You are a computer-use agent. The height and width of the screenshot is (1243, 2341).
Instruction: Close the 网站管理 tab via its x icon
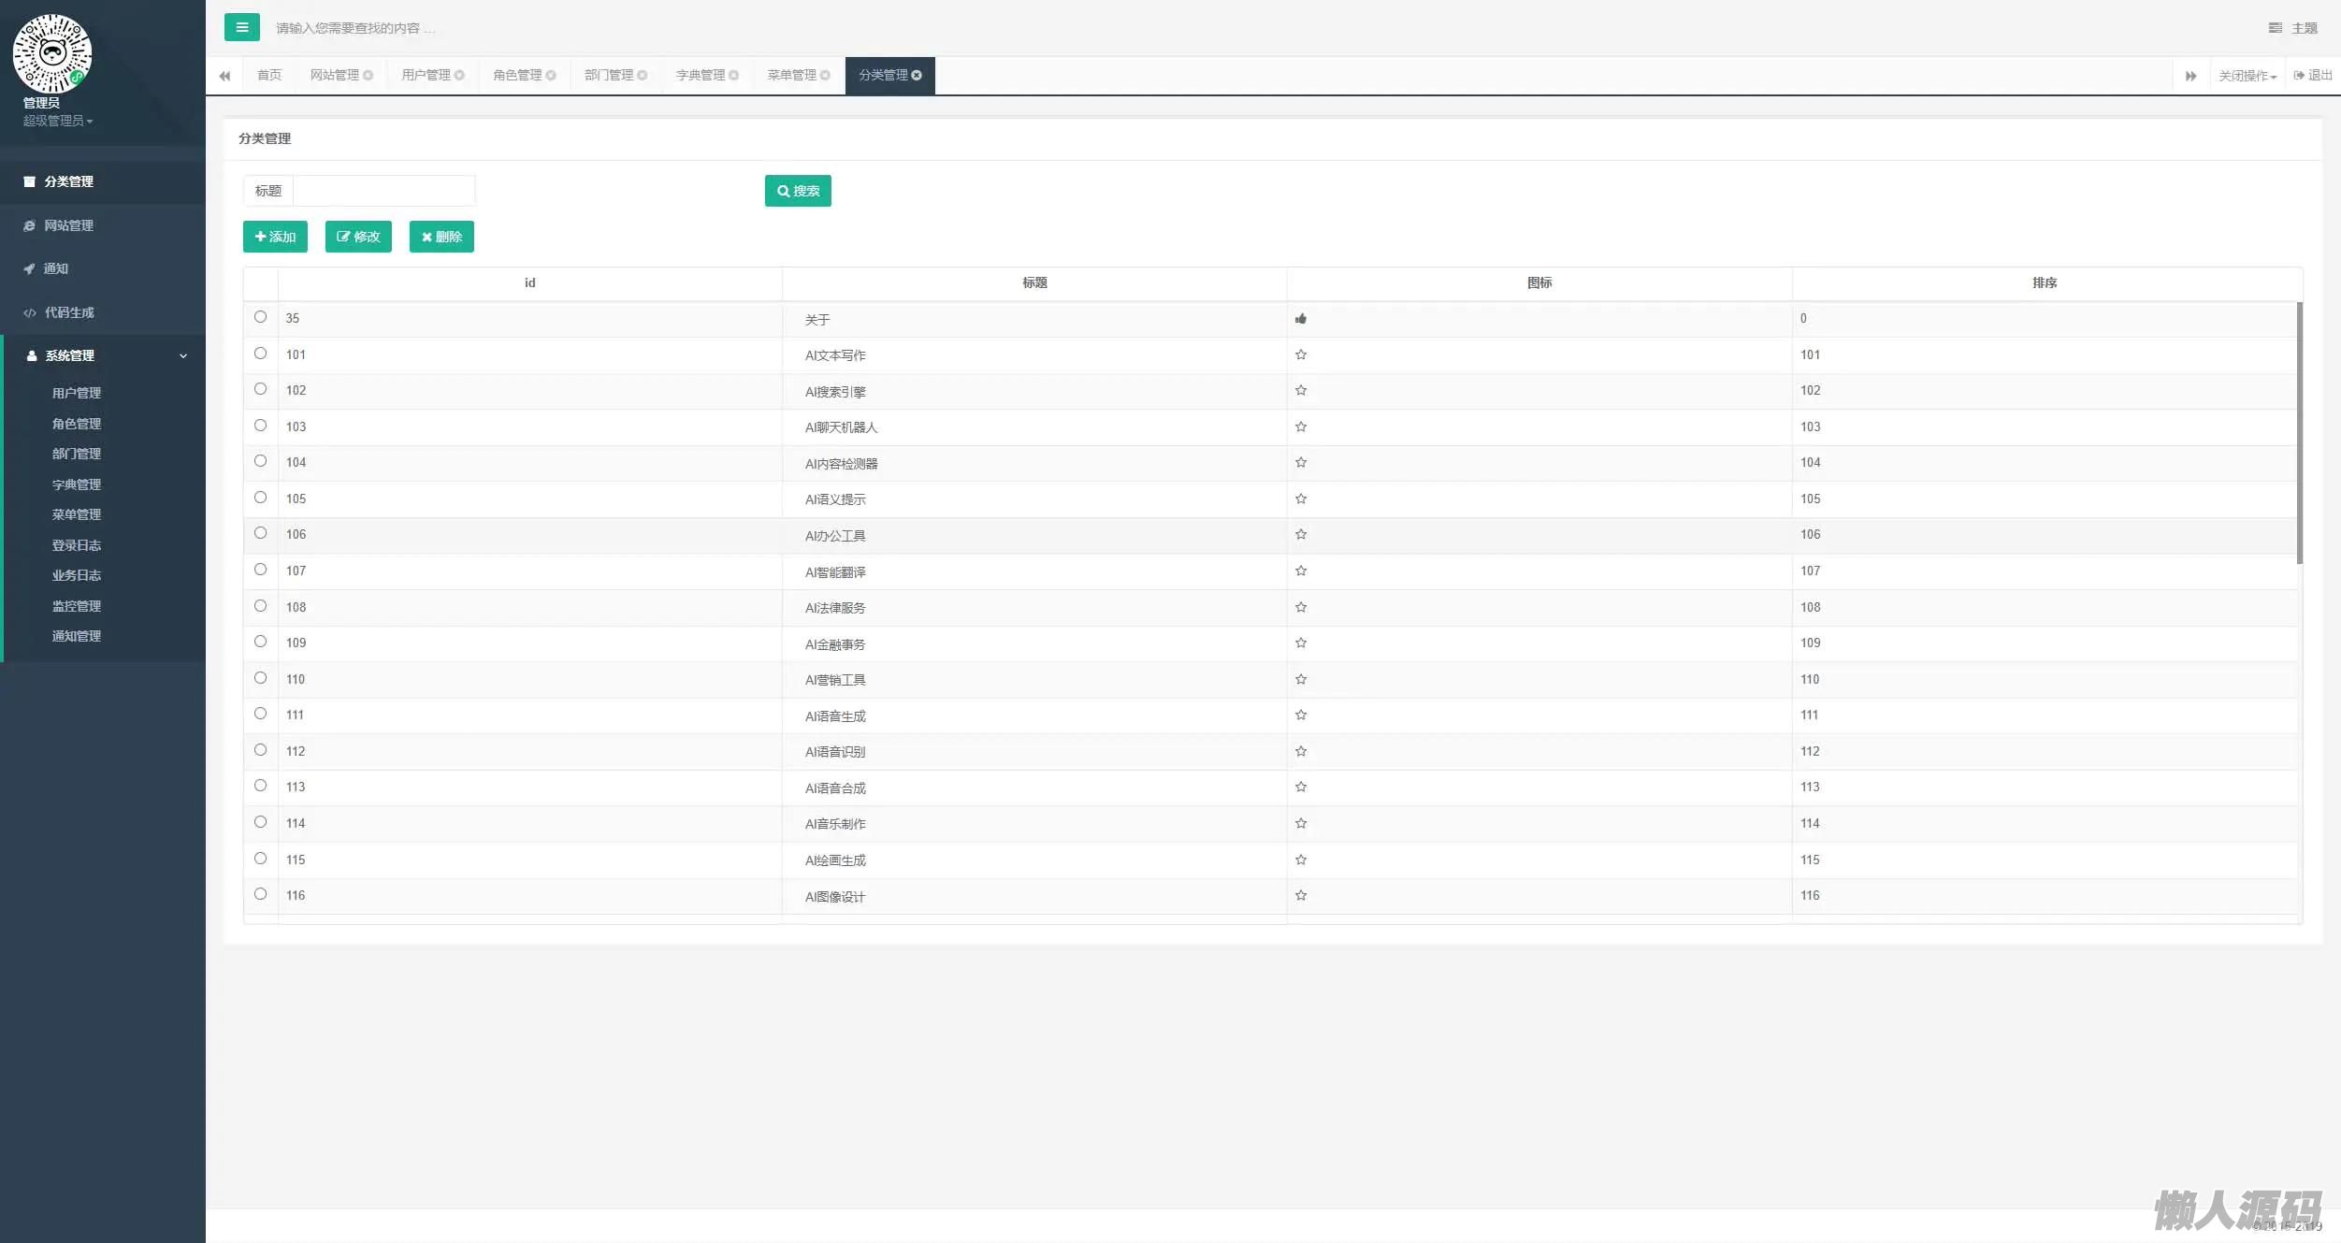coord(368,76)
